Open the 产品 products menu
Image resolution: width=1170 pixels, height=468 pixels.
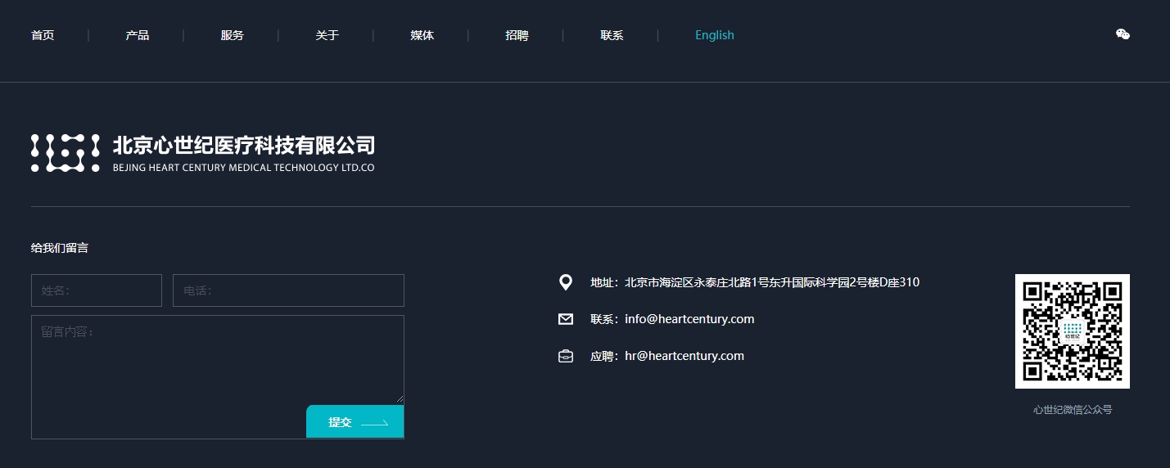[138, 35]
